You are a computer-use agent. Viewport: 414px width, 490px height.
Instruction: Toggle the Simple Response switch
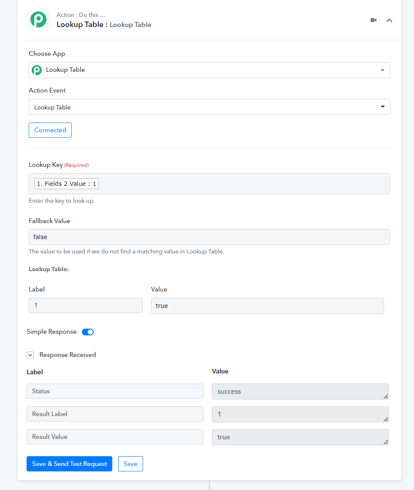tap(88, 332)
